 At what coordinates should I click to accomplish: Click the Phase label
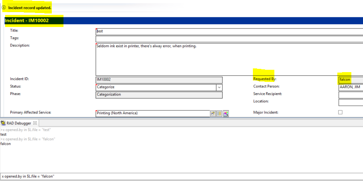click(15, 94)
